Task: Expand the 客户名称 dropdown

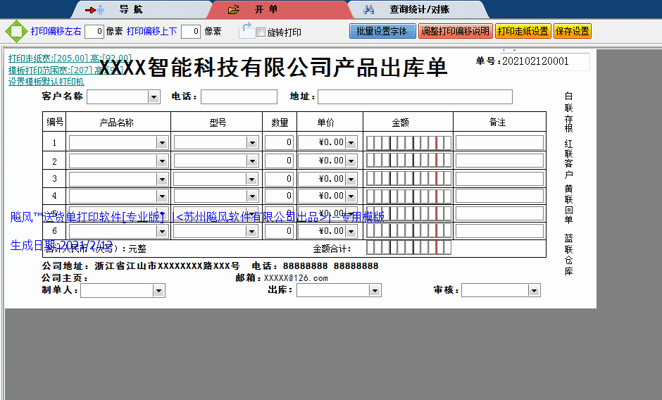Action: [154, 97]
